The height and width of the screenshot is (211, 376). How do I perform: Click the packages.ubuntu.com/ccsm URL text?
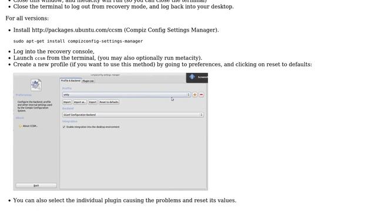[x=77, y=30]
